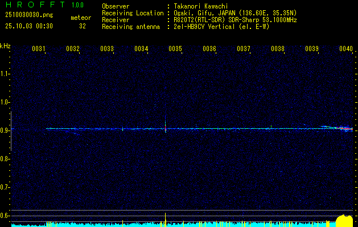The height and width of the screenshot is (227, 358).
Task: Click time marker 0037
Action: point(244,49)
